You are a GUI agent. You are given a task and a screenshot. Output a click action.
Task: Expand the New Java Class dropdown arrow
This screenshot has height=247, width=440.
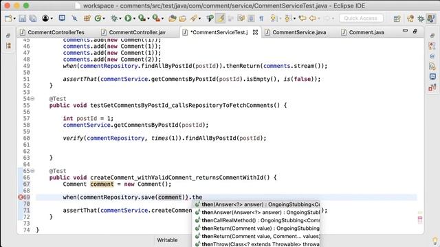coord(104,19)
